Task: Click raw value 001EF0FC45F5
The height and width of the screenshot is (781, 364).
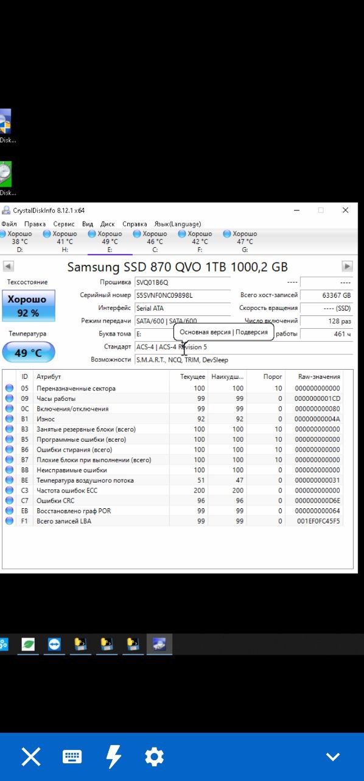Action: tap(319, 521)
